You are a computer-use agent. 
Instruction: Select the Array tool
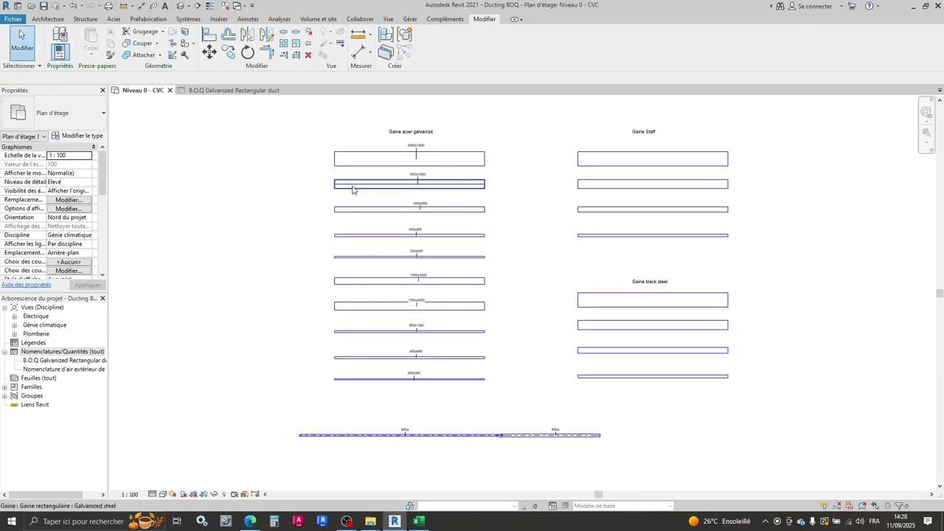coord(284,44)
